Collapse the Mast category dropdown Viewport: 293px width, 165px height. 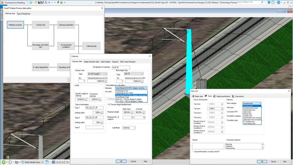[x=260, y=103]
